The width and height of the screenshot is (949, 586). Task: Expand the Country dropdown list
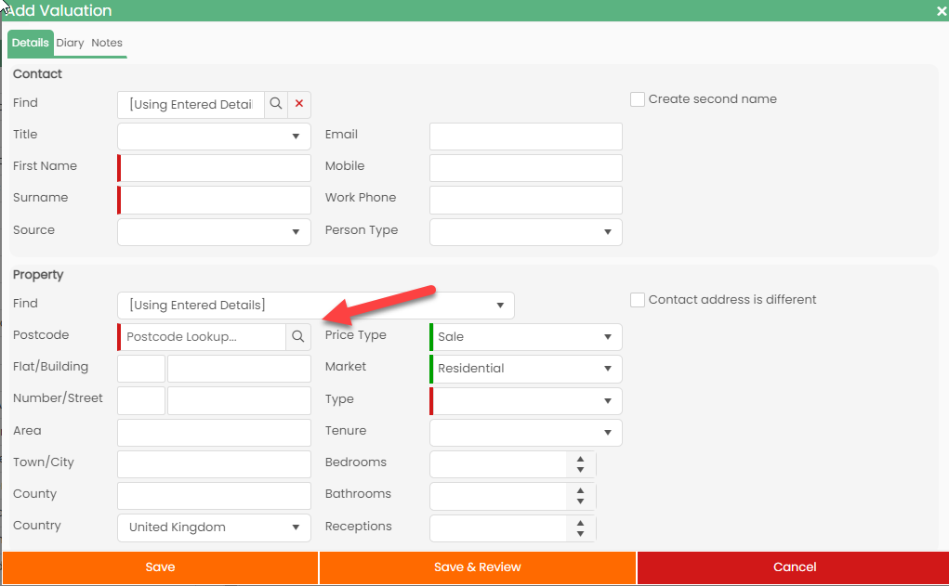214,527
